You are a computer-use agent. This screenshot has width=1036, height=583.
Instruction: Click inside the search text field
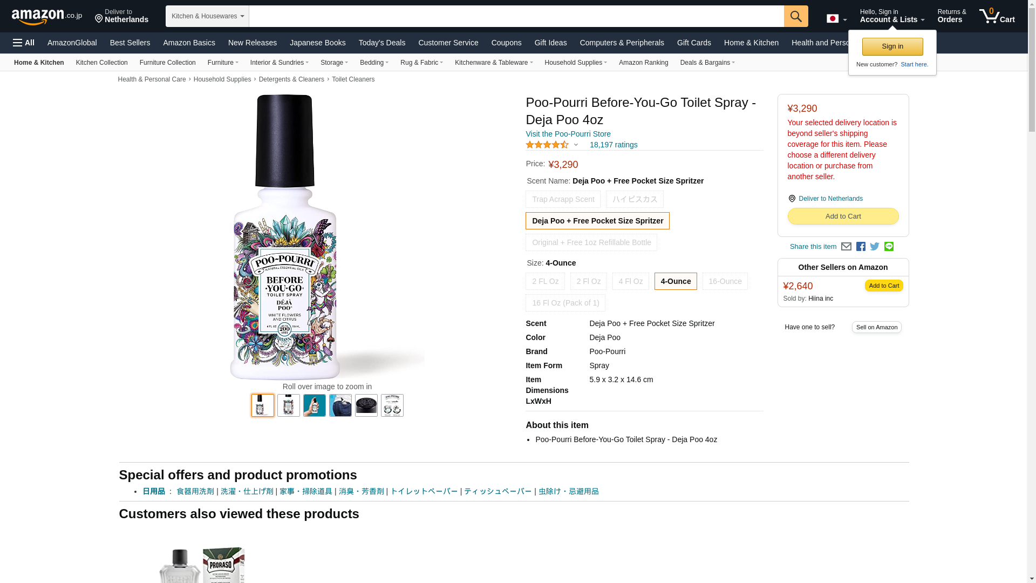click(516, 16)
